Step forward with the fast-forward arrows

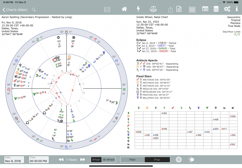click(x=83, y=160)
